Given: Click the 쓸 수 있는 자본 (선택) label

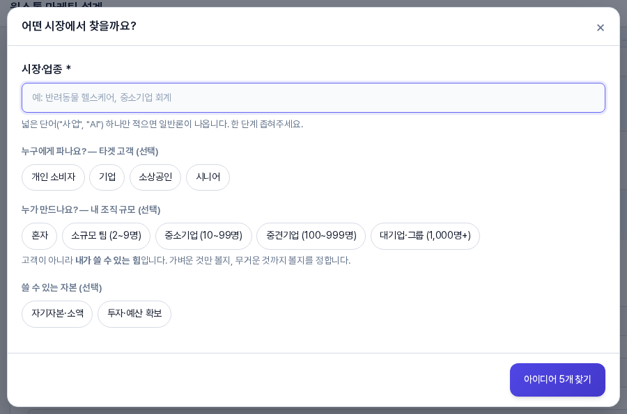Looking at the screenshot, I should tap(61, 288).
